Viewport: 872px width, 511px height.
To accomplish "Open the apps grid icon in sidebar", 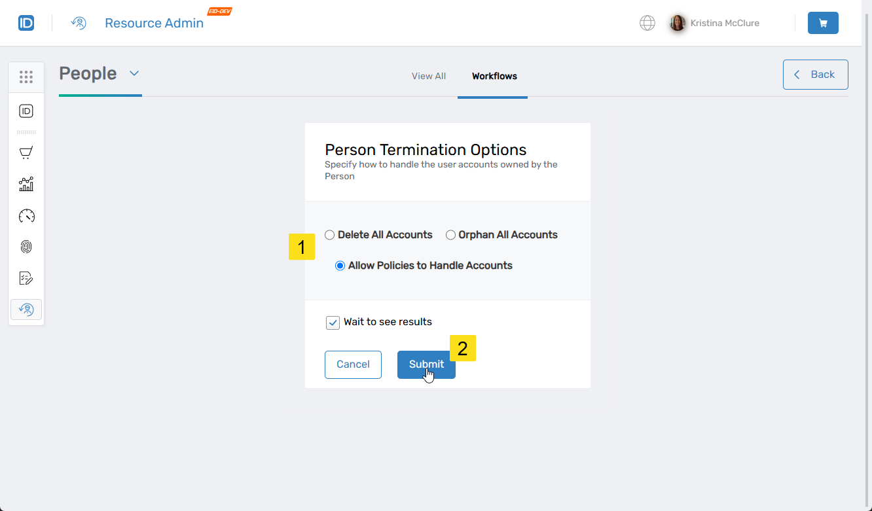I will (26, 77).
